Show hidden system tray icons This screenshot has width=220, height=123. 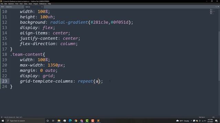pyautogui.click(x=191, y=121)
